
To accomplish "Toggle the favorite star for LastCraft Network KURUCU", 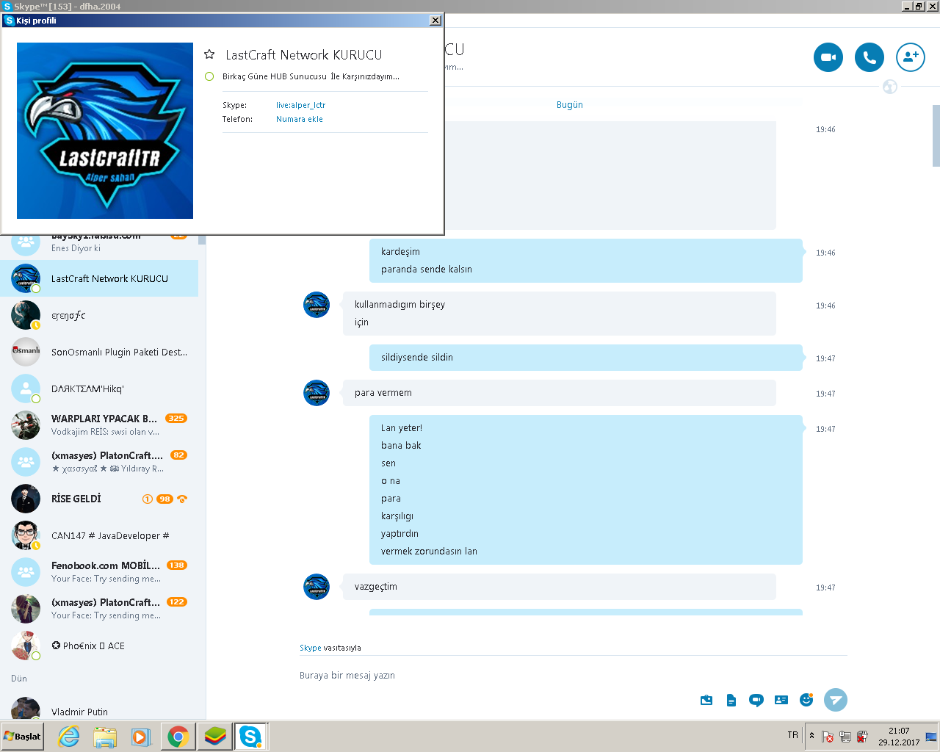I will pyautogui.click(x=209, y=54).
